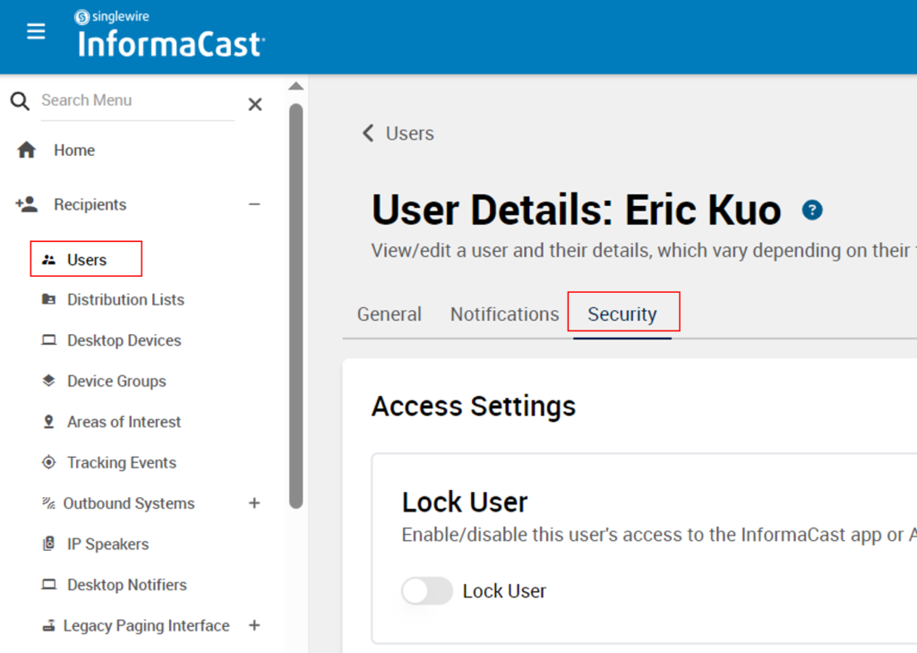917x653 pixels.
Task: Click the Users people icon
Action: 49,259
